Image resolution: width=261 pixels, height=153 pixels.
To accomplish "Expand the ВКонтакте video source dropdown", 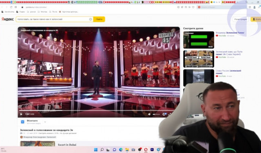I will coord(45,122).
